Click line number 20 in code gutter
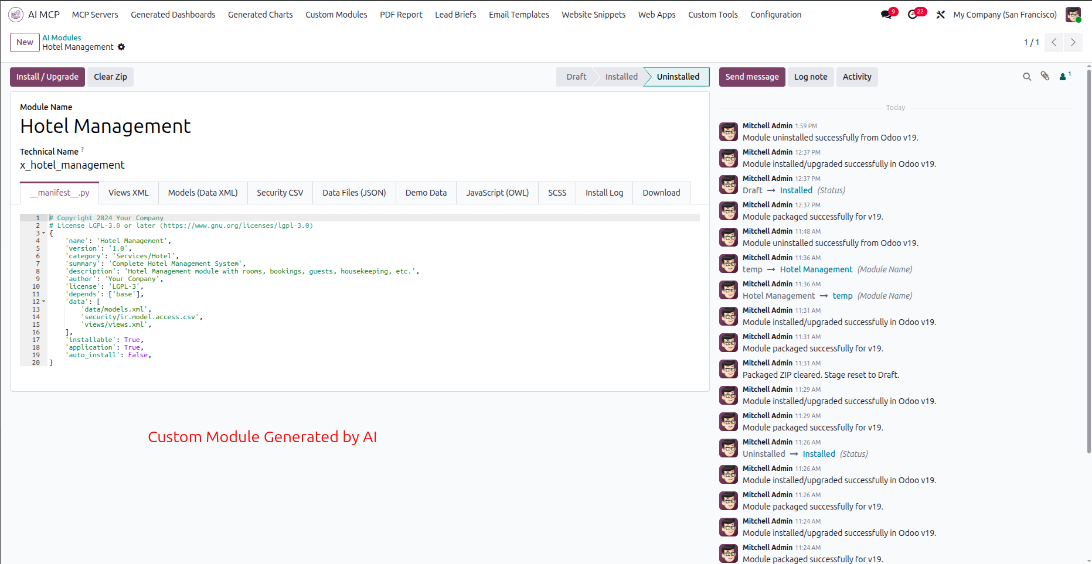Screen dimensions: 1092x564 click(36, 363)
